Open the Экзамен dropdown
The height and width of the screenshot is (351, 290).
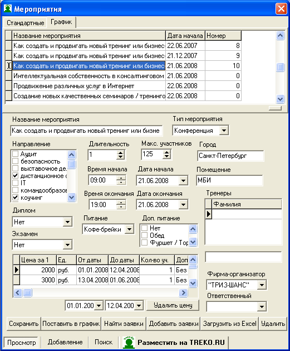(67, 244)
